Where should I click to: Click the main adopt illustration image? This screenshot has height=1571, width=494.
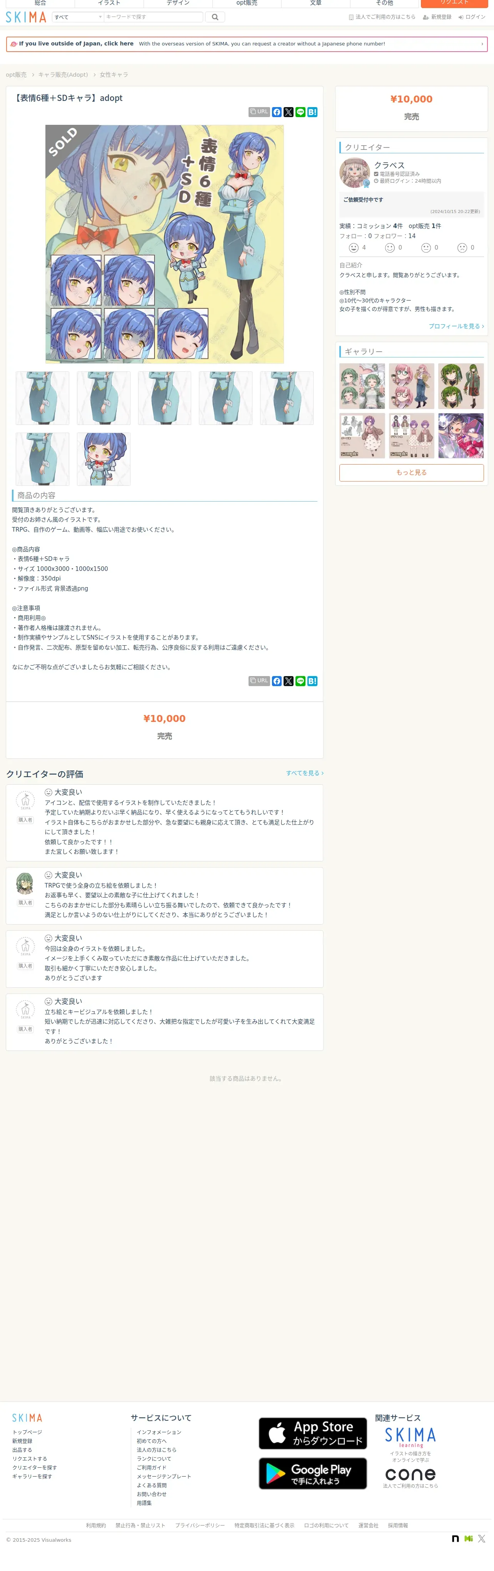[164, 244]
